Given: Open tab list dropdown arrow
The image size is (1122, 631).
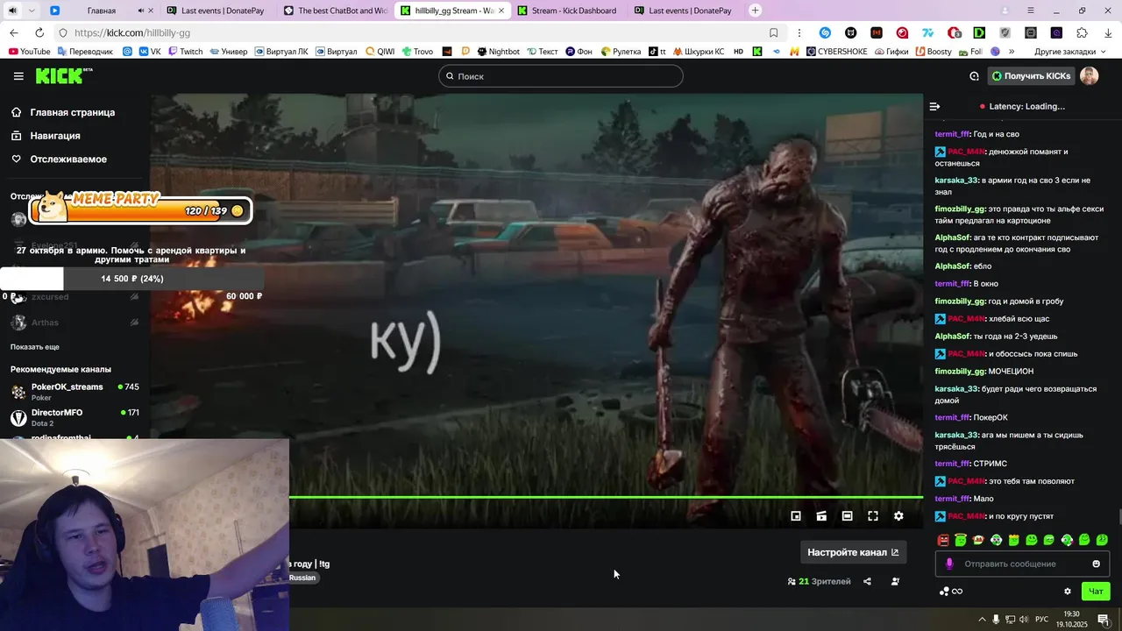Looking at the screenshot, I should [x=32, y=11].
